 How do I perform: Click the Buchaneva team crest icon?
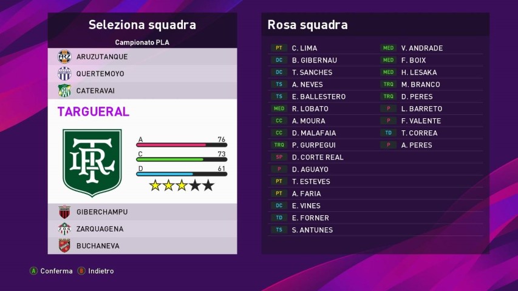[64, 246]
